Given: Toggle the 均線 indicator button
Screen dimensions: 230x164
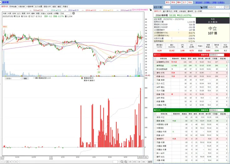Looking at the screenshot, I should [5, 13].
